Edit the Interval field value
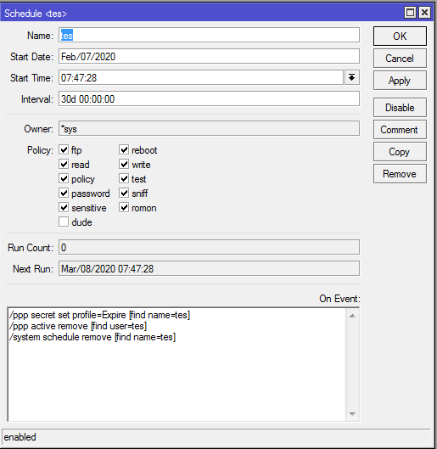This screenshot has width=437, height=449. (209, 98)
